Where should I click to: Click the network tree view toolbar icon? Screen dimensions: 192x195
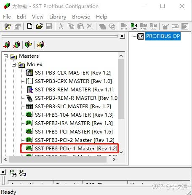(8, 26)
